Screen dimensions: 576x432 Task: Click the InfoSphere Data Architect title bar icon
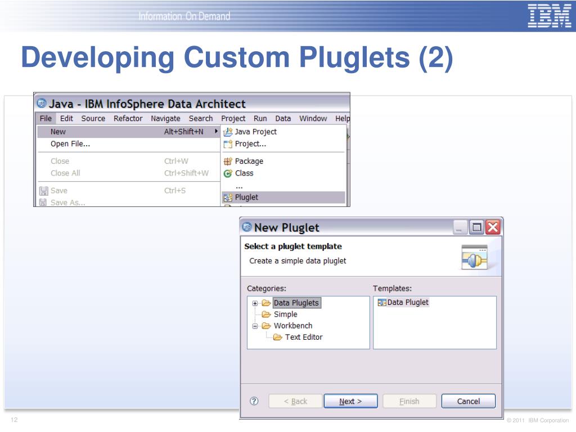[x=42, y=103]
